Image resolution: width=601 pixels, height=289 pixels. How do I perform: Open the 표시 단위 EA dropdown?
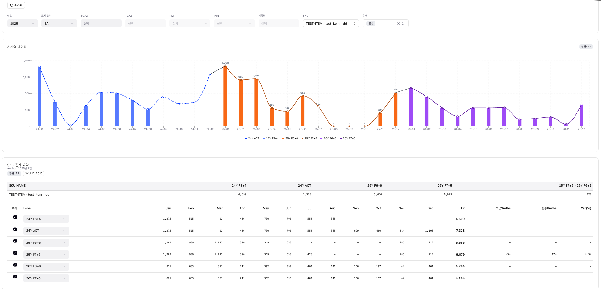click(59, 24)
